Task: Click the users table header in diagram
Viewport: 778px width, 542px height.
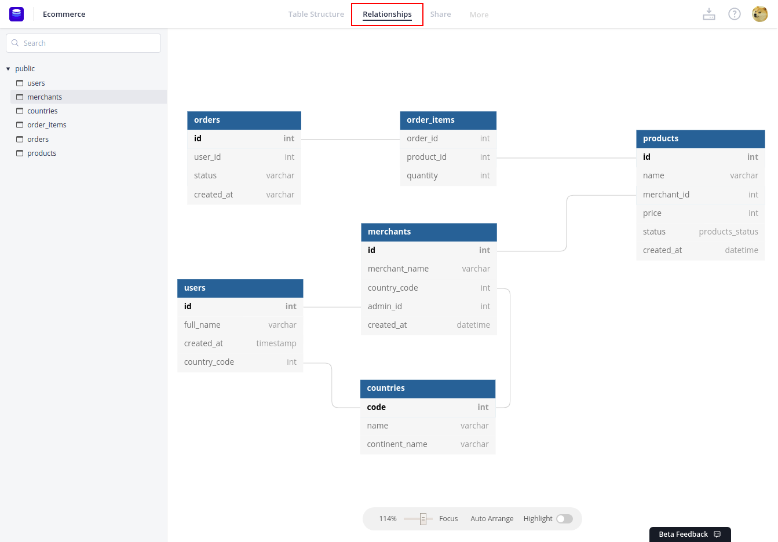Action: pos(240,288)
